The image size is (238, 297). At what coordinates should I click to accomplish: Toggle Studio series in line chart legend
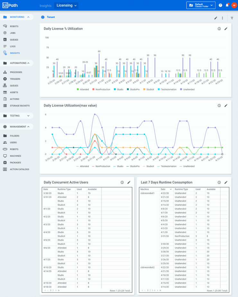[x=119, y=166]
